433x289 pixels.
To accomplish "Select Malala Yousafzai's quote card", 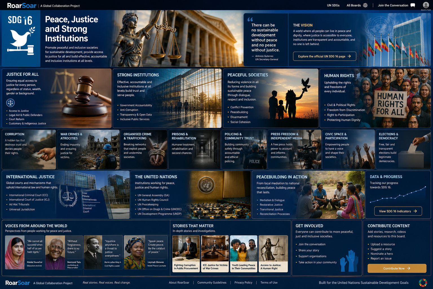I will [24, 252].
